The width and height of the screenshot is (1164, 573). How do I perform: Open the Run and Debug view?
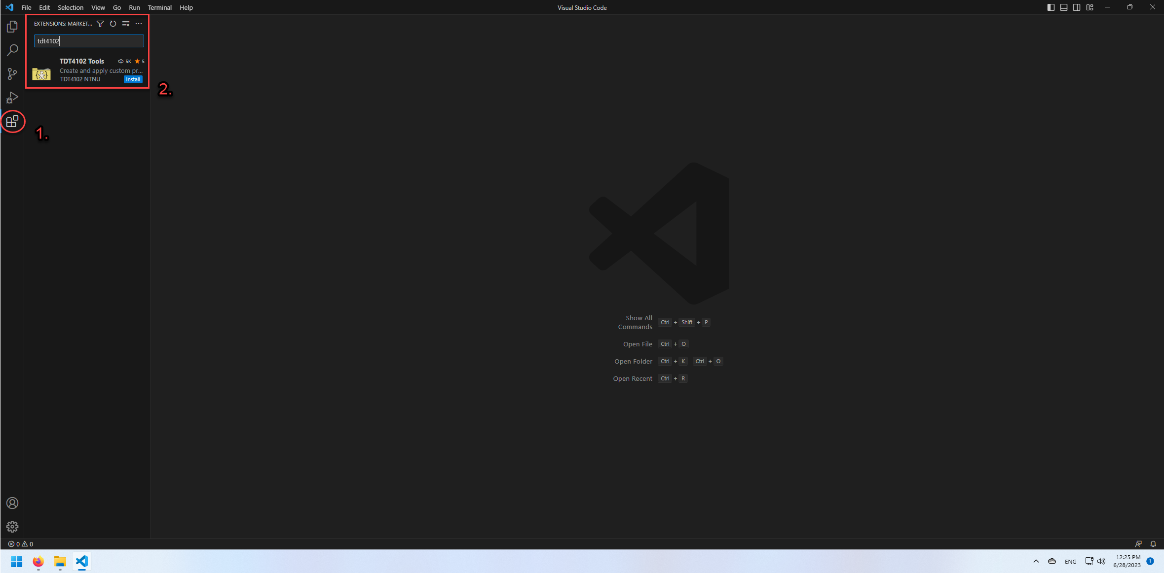tap(12, 98)
